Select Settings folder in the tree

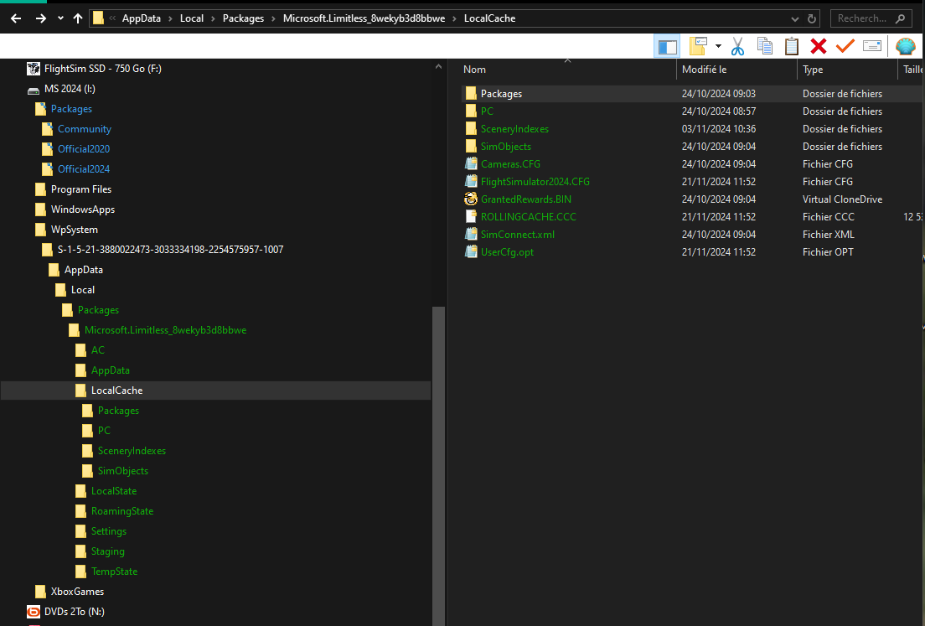109,531
